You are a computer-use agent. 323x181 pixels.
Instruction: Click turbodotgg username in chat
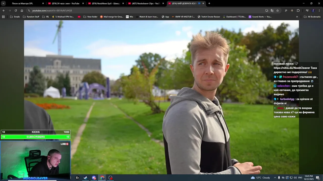pos(287,99)
